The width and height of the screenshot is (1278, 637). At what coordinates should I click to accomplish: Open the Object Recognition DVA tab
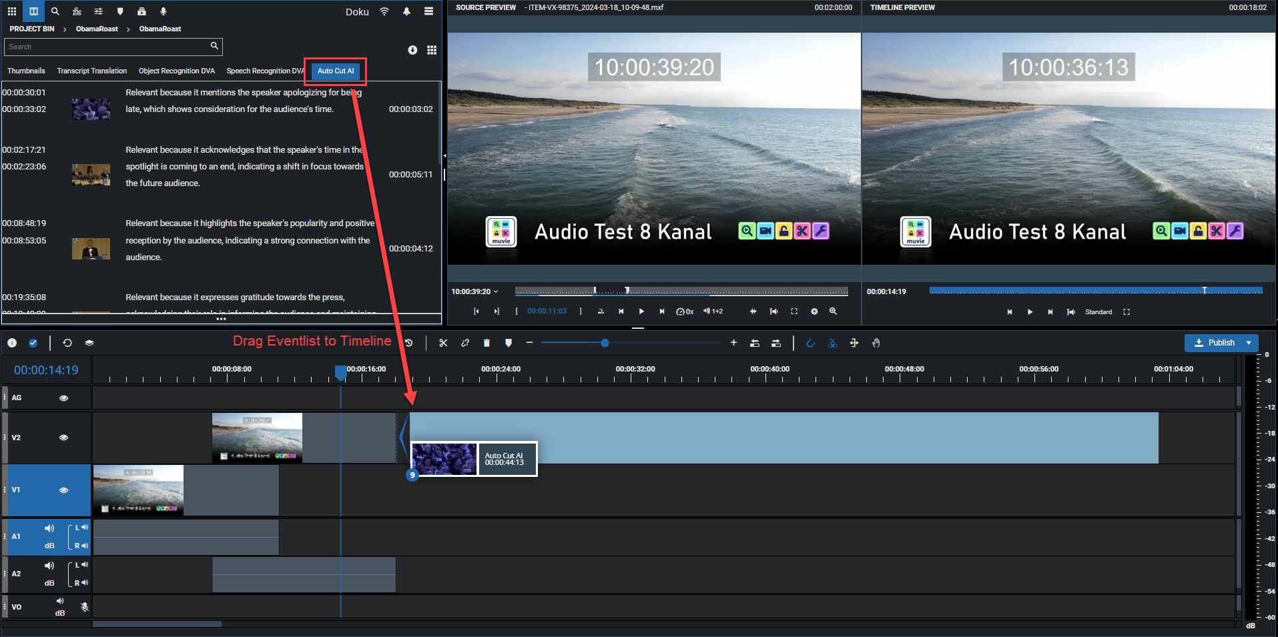(x=176, y=71)
